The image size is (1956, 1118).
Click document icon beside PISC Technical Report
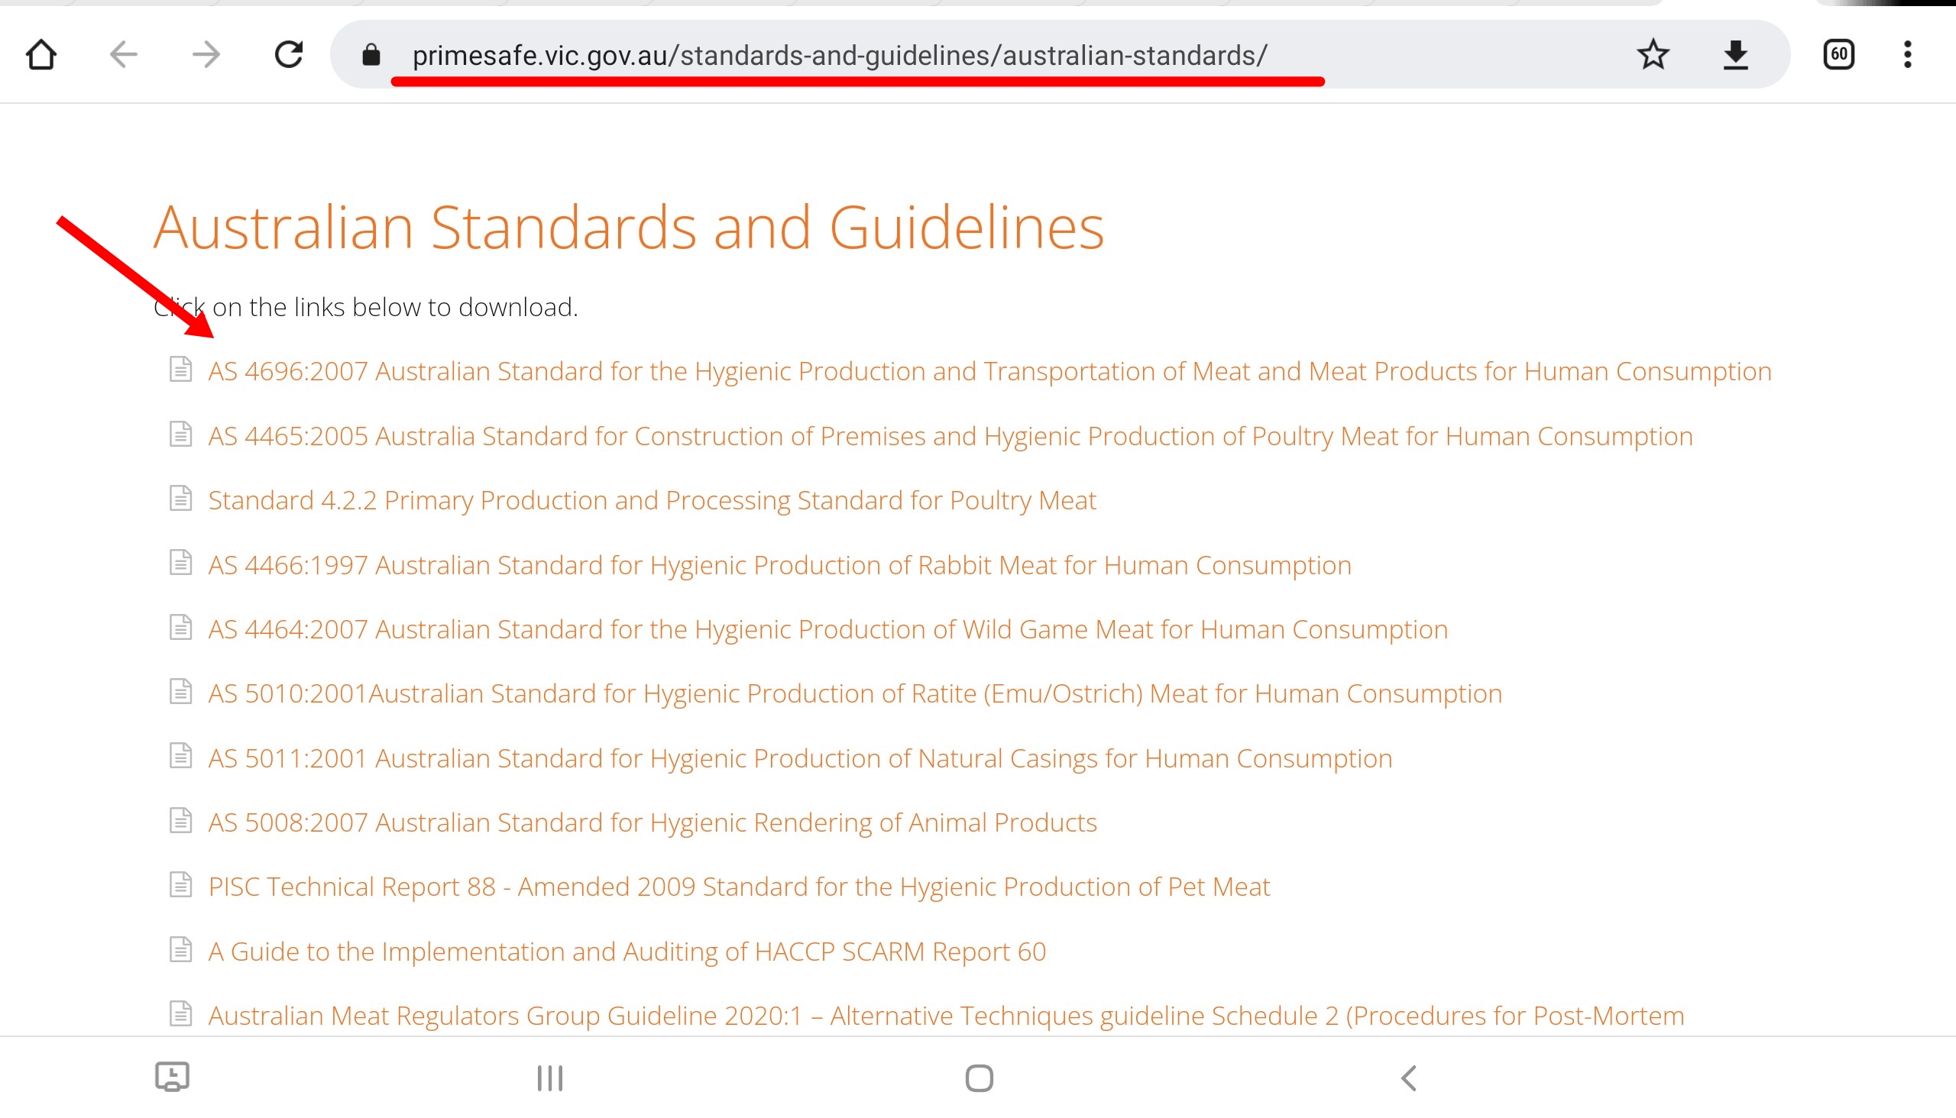pyautogui.click(x=180, y=884)
